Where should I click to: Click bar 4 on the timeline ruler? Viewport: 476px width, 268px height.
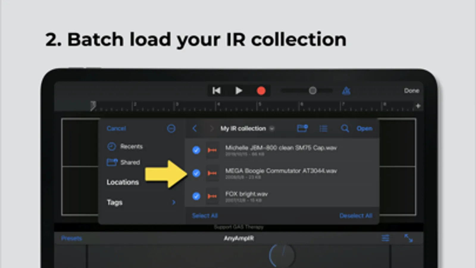click(219, 104)
